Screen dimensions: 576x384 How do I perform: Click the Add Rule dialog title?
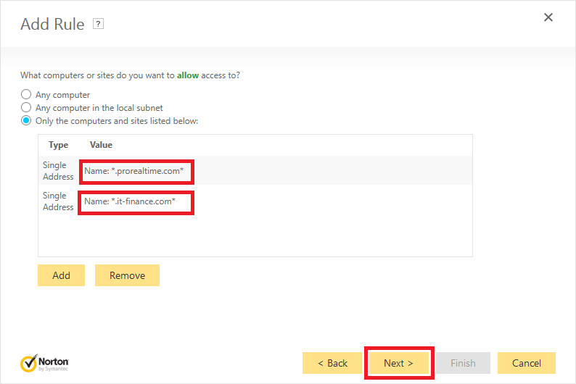tap(52, 24)
